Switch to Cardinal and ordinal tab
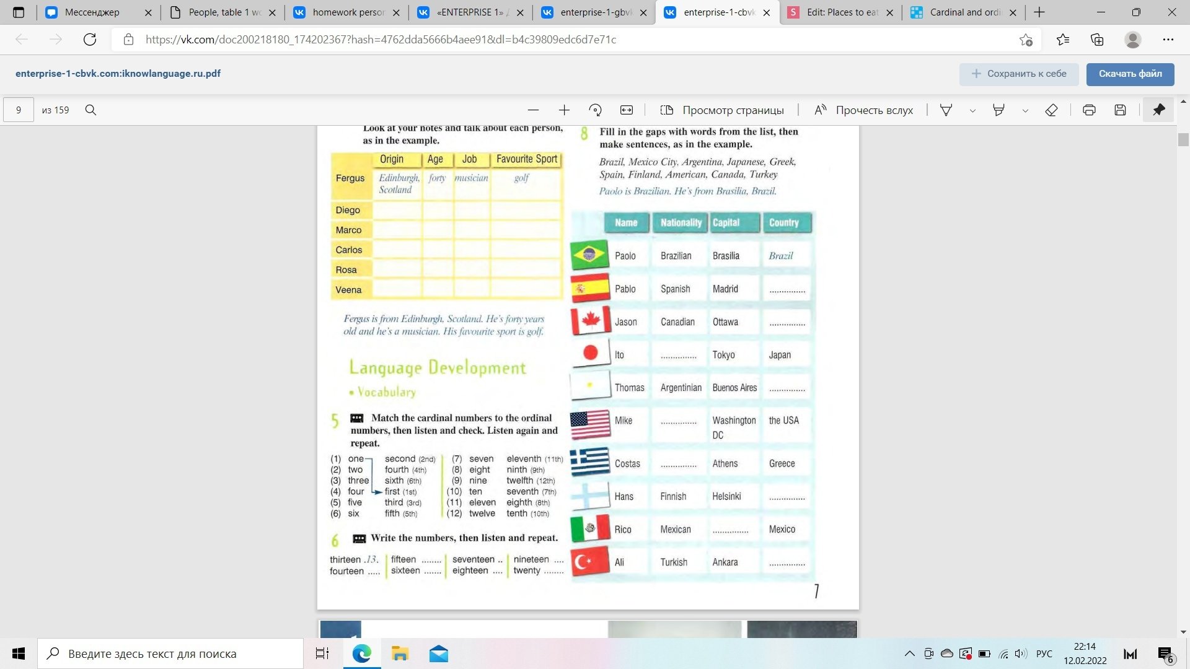 [964, 12]
